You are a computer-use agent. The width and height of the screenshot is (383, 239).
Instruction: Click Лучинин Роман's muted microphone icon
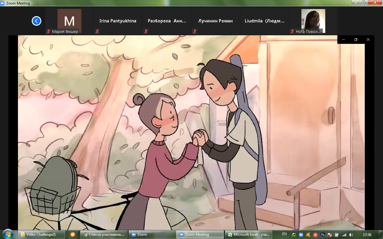point(194,31)
